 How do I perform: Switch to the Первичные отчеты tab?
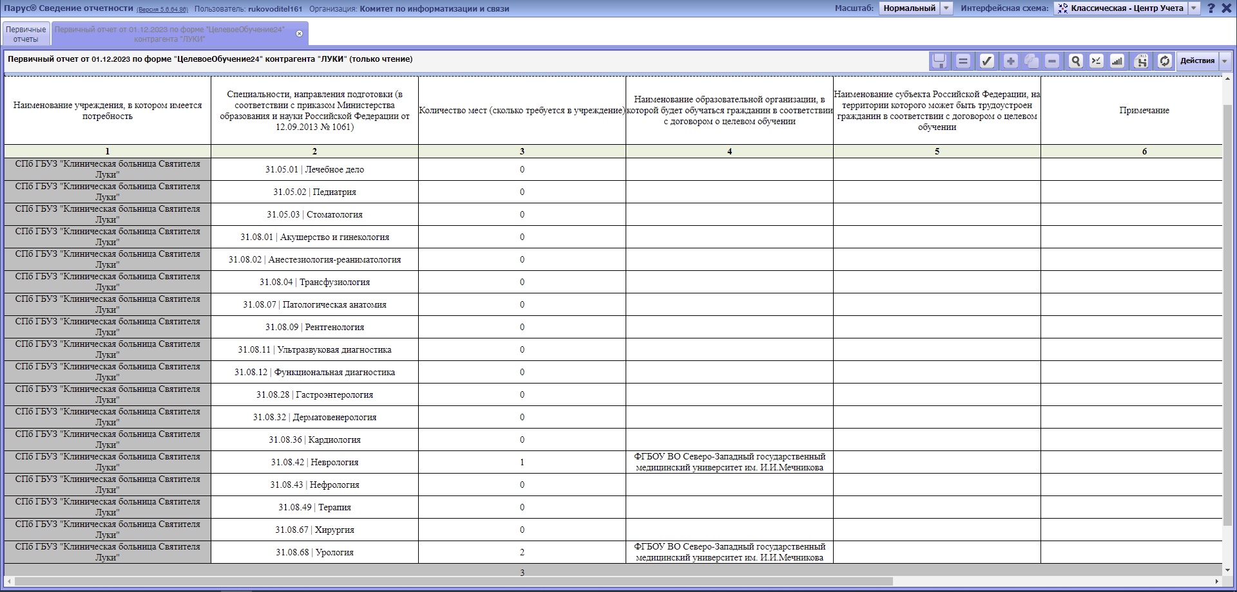(x=26, y=34)
